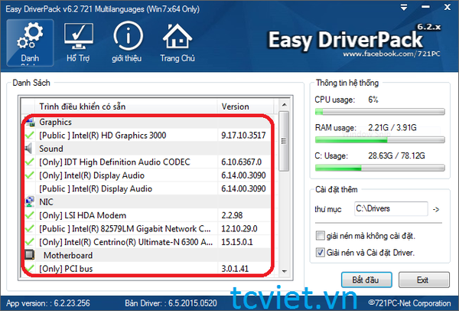Screen dimensions: 459x311
Task: Click the version 9.17.10.3517 cell
Action: 243,136
